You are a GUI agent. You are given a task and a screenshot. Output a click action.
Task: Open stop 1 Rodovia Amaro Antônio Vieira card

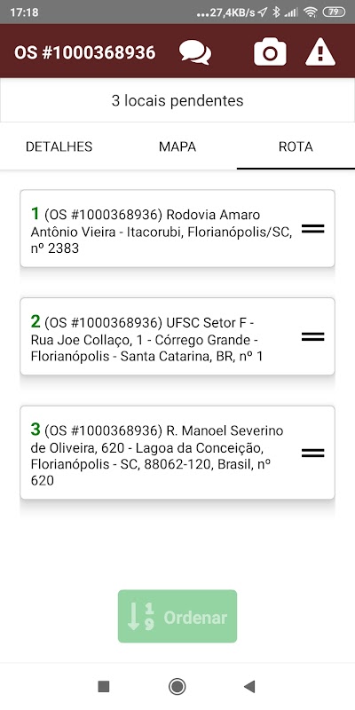(x=177, y=229)
